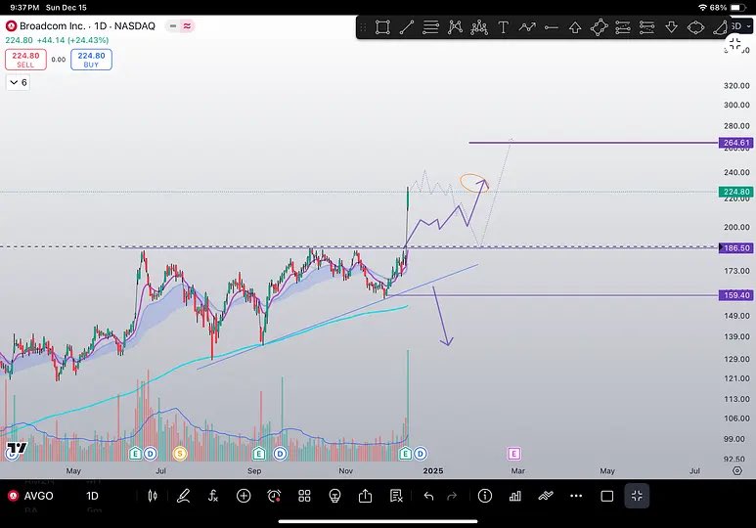Open candlestick chart type selector
This screenshot has width=756, height=528.
point(153,496)
